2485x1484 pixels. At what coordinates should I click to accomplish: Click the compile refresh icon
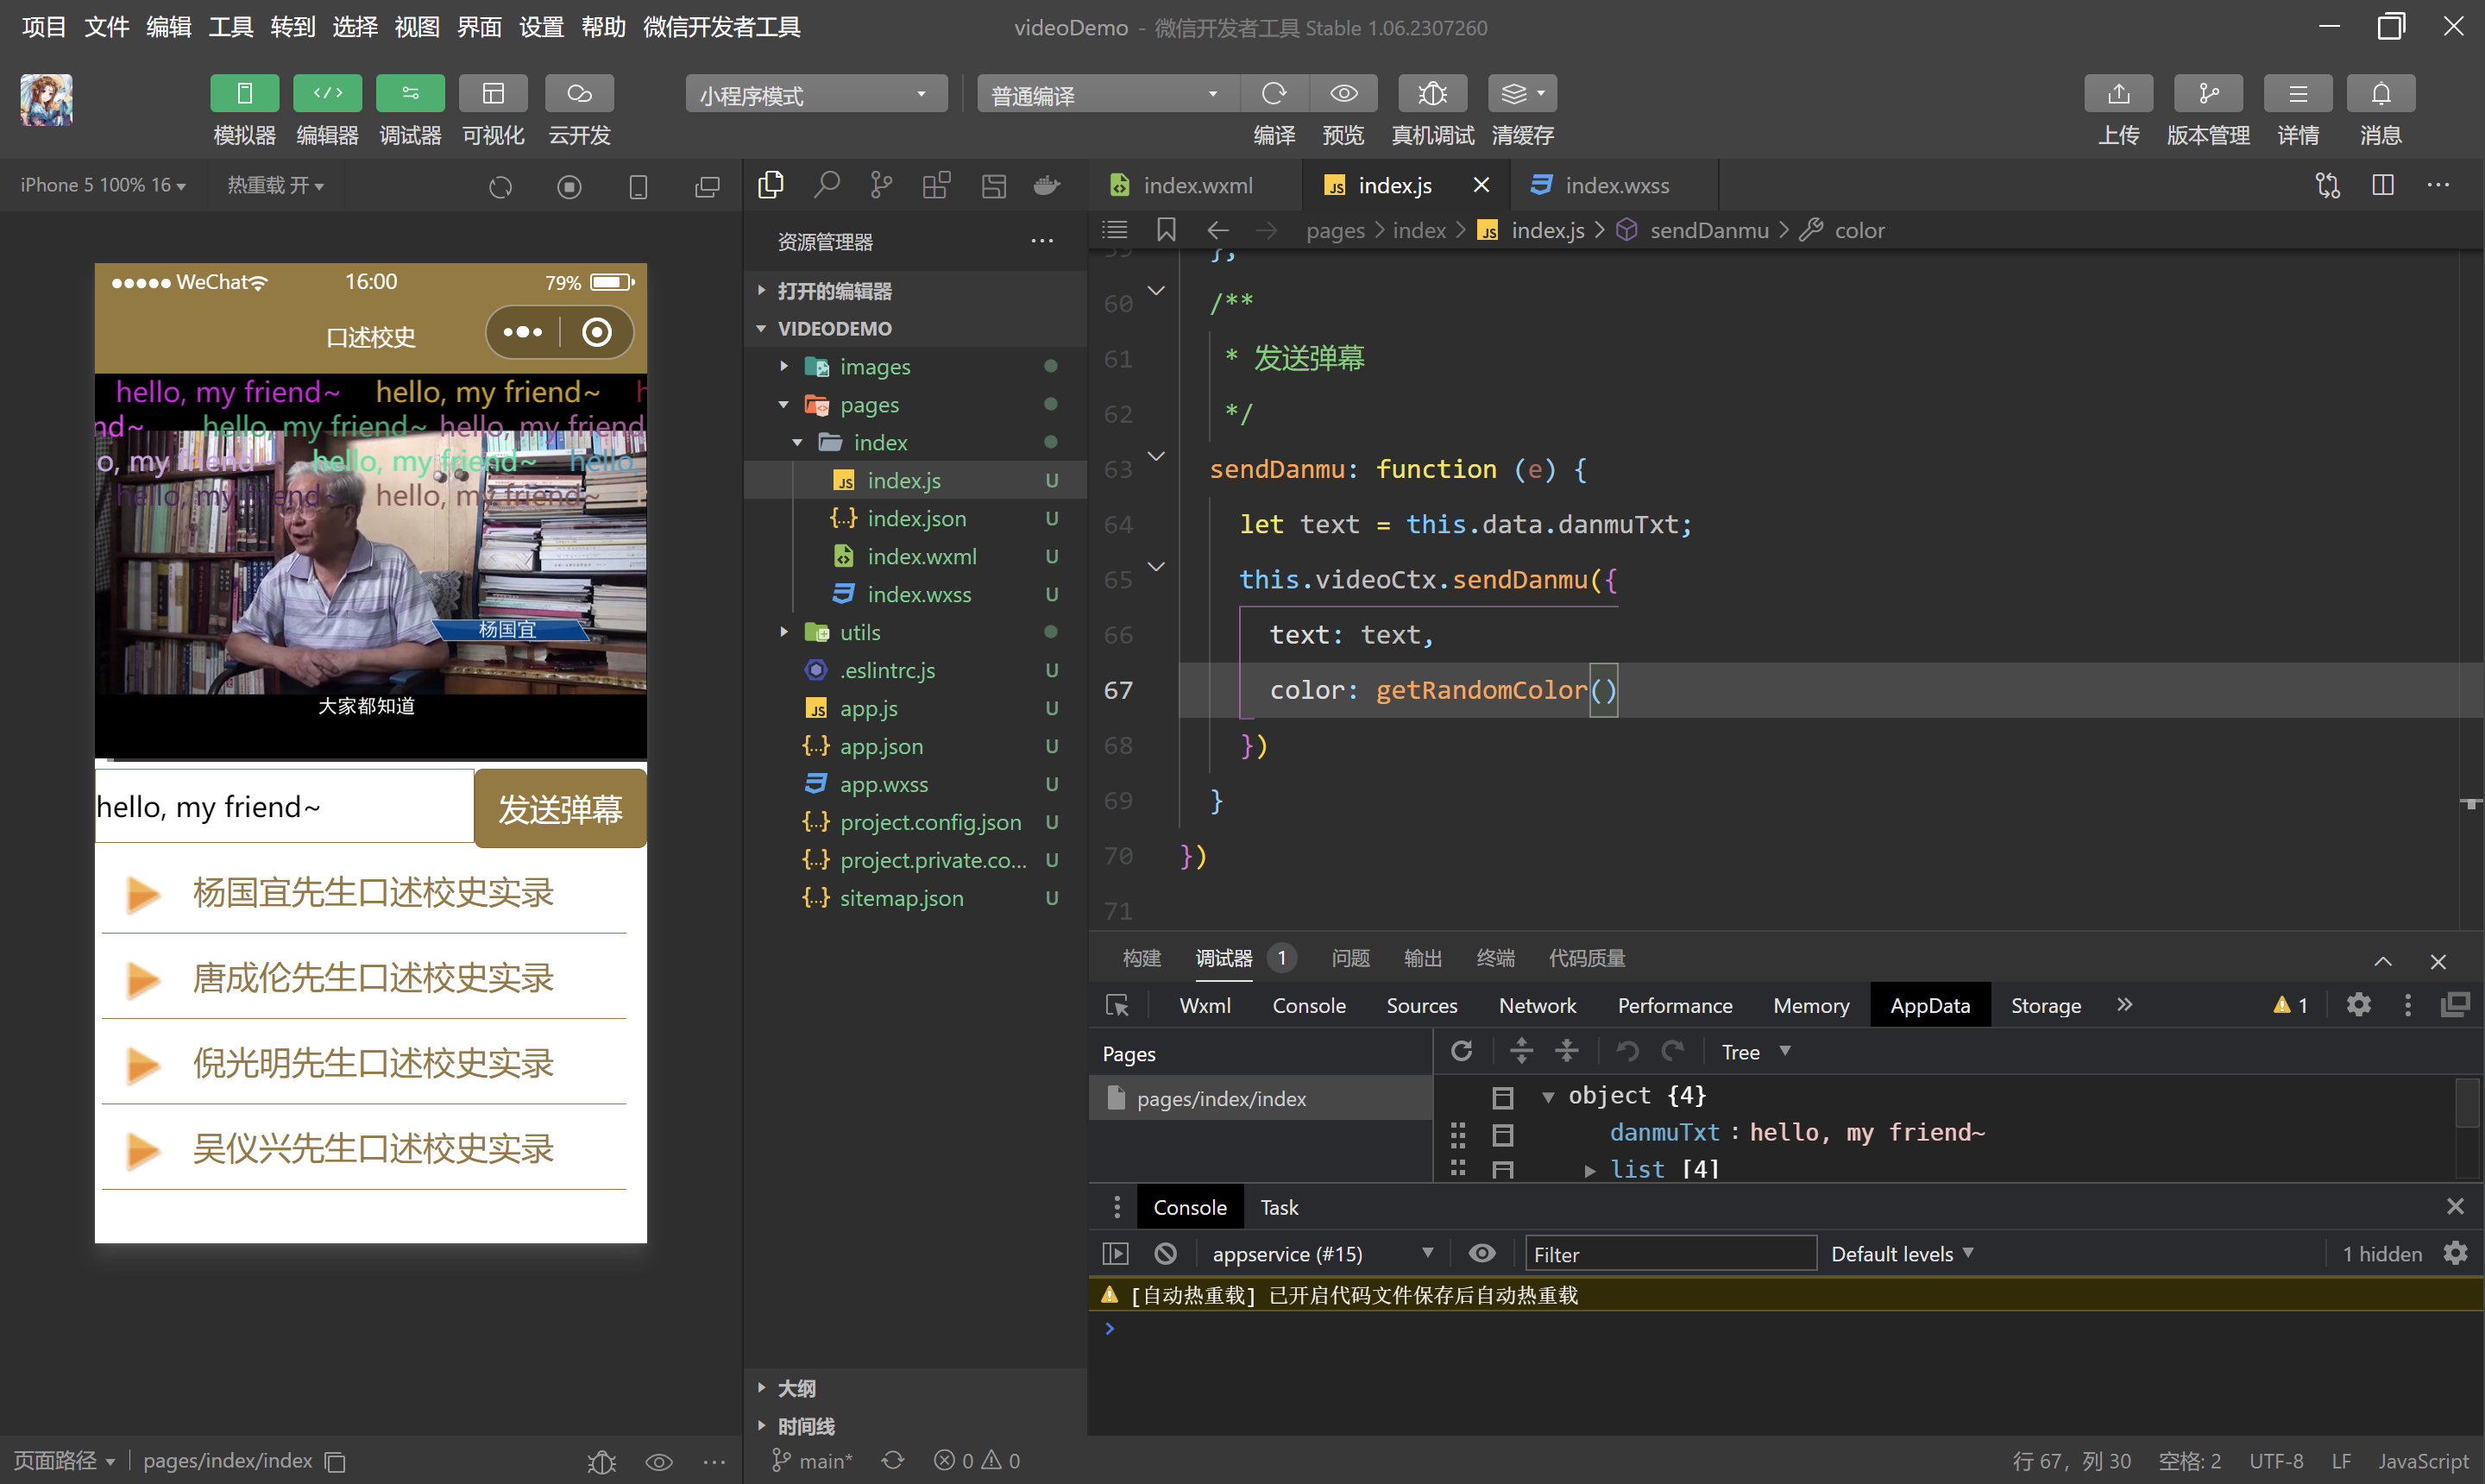(1273, 94)
